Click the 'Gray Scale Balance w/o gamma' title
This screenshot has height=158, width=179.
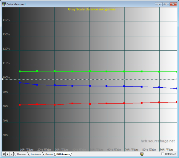(x=92, y=9)
